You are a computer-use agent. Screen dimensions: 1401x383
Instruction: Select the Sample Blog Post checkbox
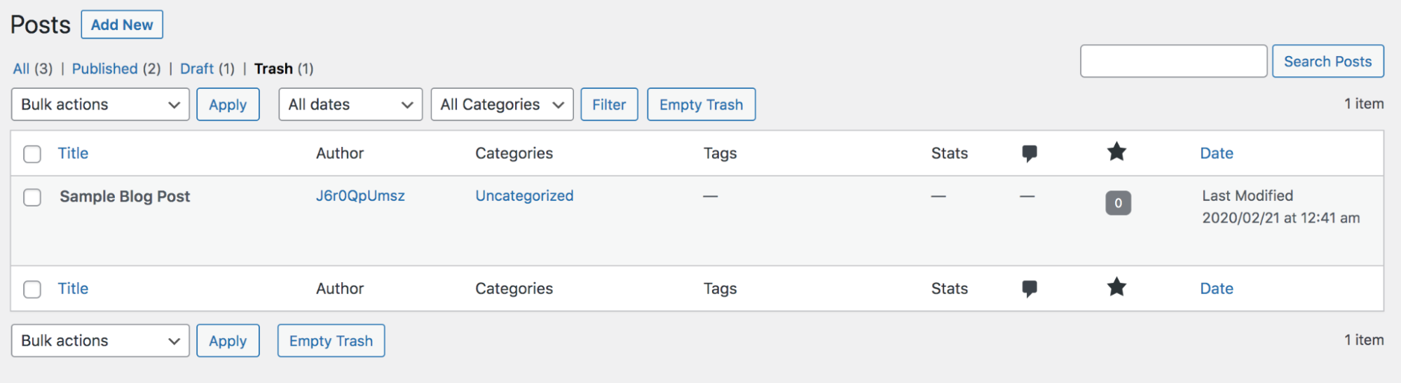[32, 197]
